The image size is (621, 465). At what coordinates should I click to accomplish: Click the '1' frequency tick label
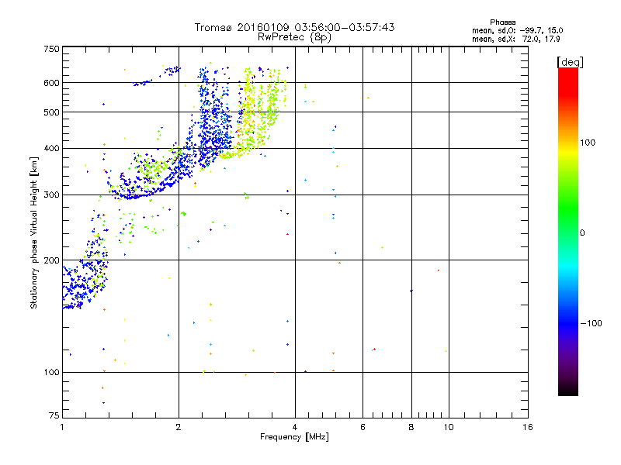click(x=62, y=427)
